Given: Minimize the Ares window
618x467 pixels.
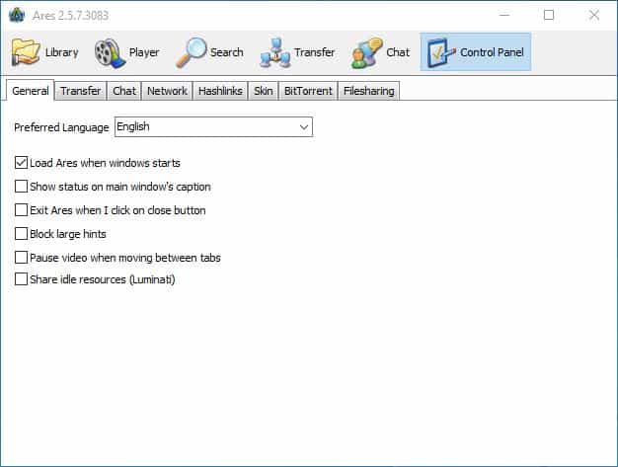Looking at the screenshot, I should pyautogui.click(x=504, y=15).
